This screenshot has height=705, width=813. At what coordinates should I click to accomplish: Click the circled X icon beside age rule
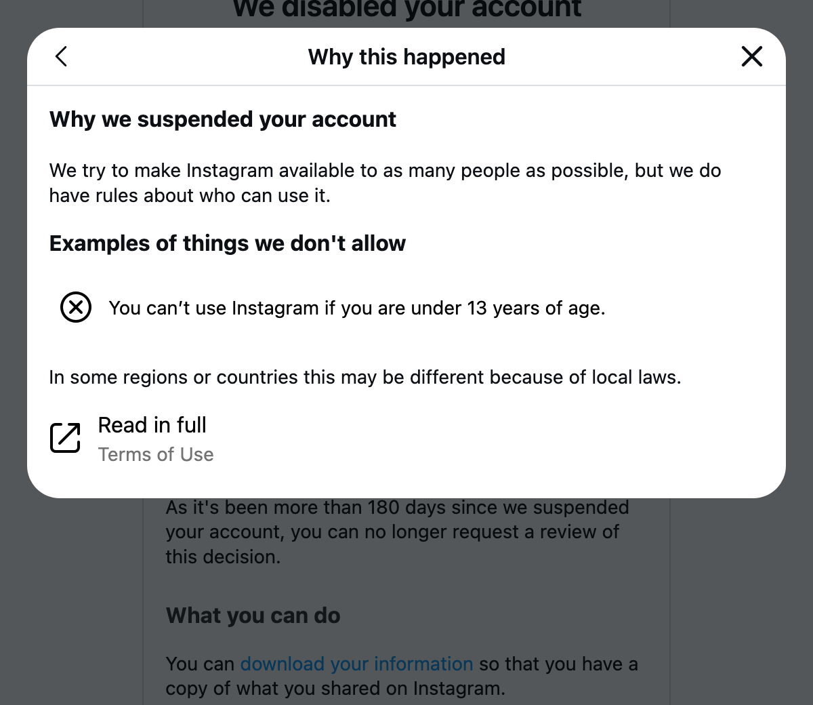[x=76, y=308]
